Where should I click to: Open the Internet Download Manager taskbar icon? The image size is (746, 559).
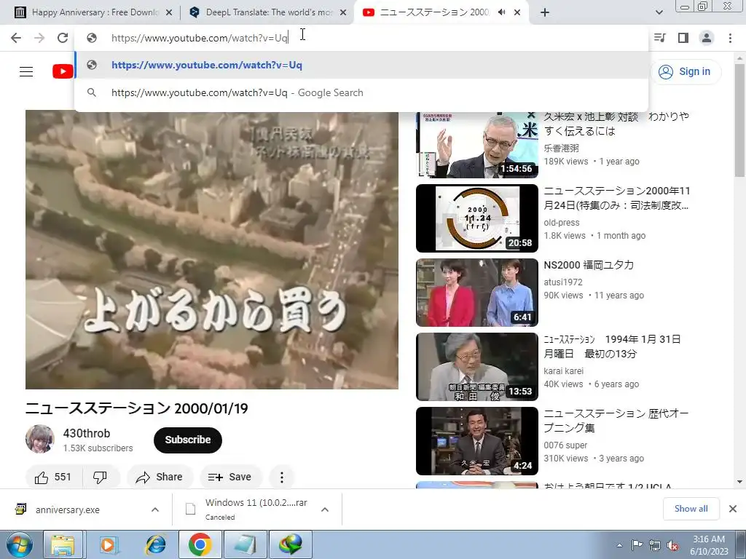point(291,544)
